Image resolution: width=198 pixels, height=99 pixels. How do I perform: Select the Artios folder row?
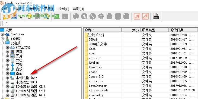[141, 63]
